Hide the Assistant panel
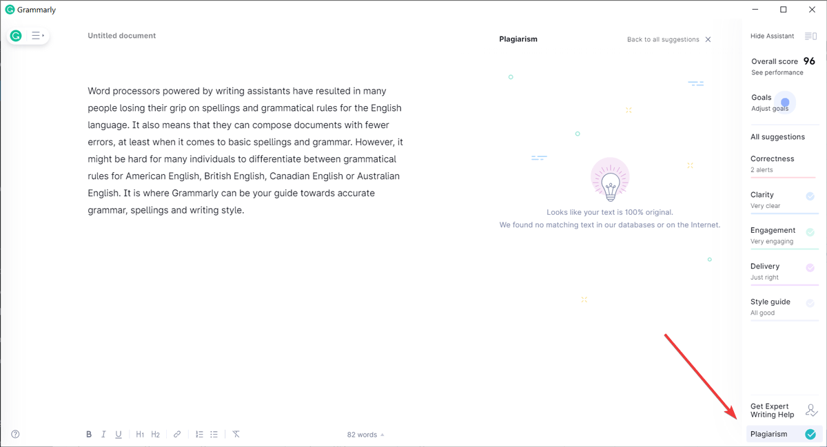Screen dimensions: 827x447 782,36
